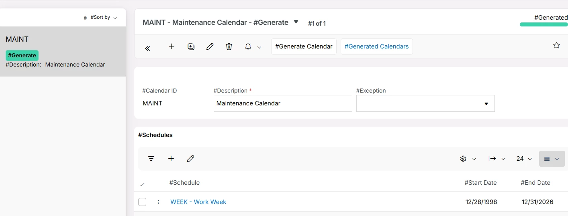Duplicate the MAINT calendar record
This screenshot has height=216, width=568.
(x=191, y=46)
